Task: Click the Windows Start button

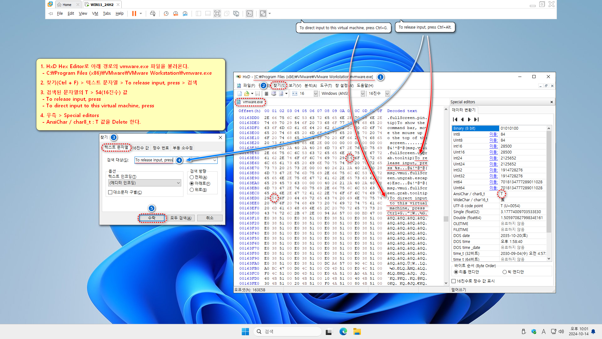Action: click(x=245, y=331)
